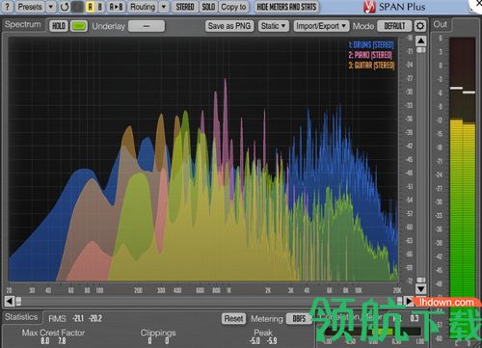This screenshot has width=482, height=348.
Task: Click the upper vertical range slider handle
Action: [x=421, y=50]
